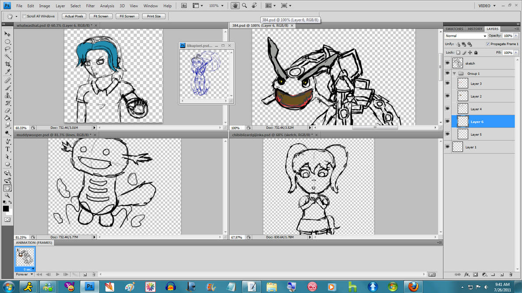Open the Opacity slider arrow

[516, 35]
